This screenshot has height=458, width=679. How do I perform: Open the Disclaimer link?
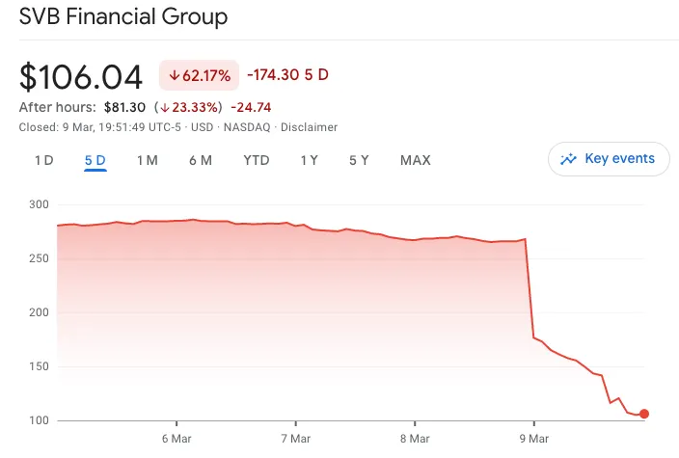point(309,127)
